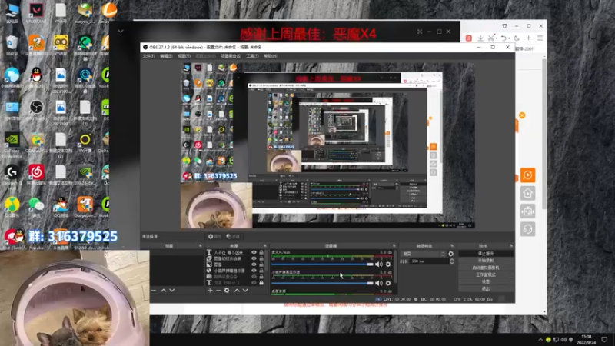Toggle the lock of the last source row
Viewport: 615px width, 346px height.
(261, 282)
